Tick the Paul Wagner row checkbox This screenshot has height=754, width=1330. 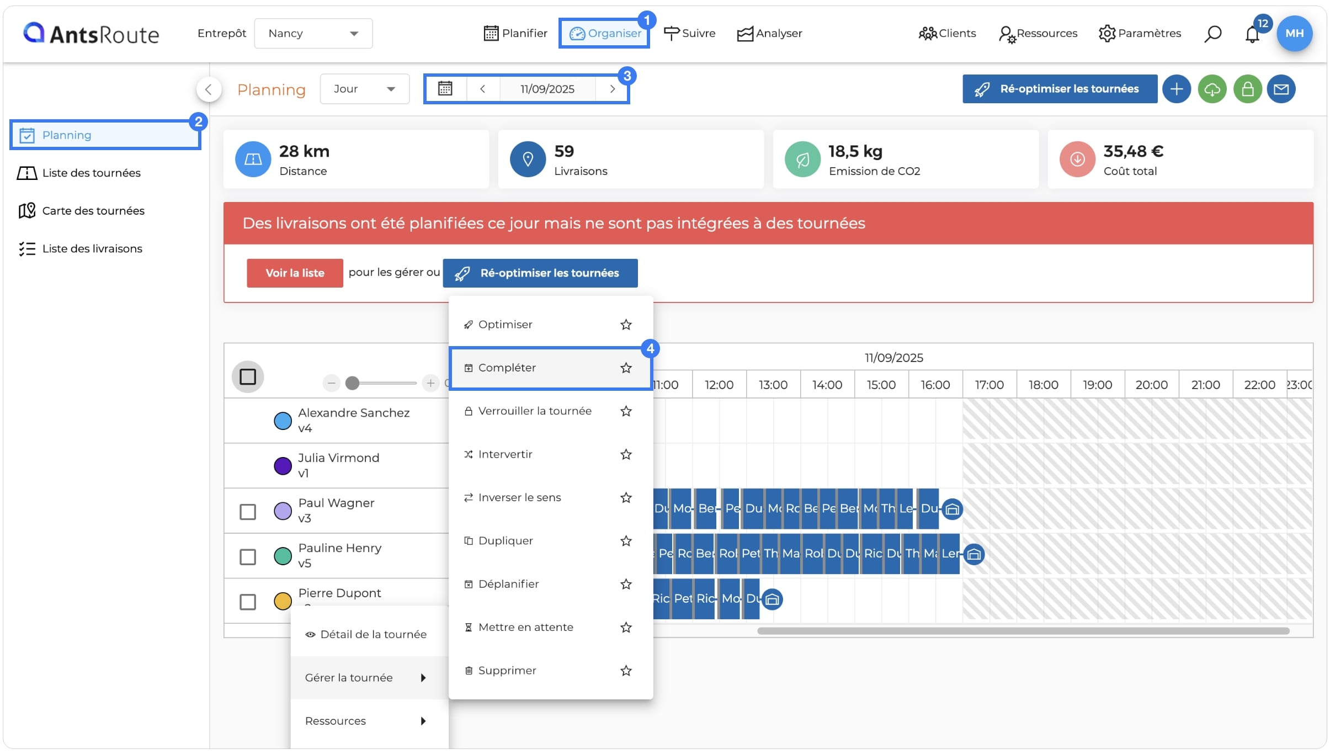pos(248,512)
